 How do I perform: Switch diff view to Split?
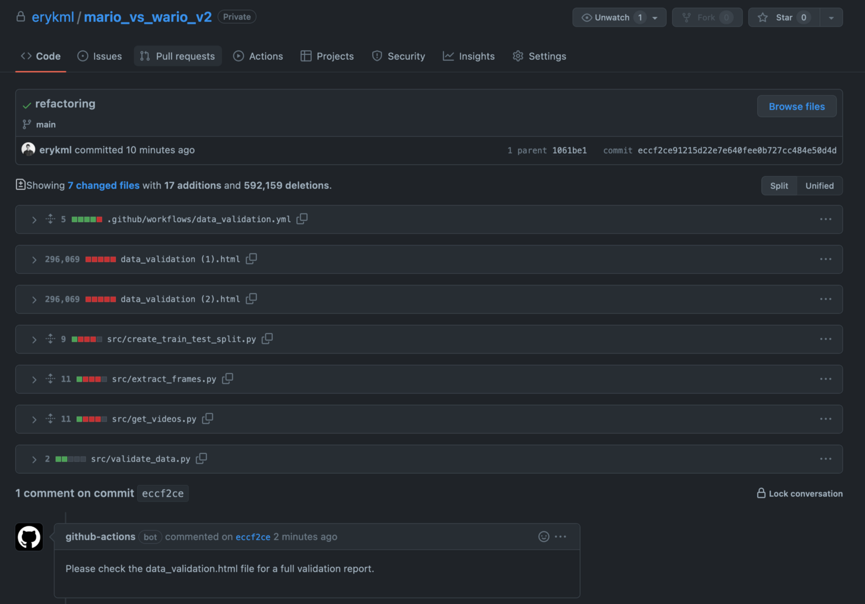pos(779,186)
